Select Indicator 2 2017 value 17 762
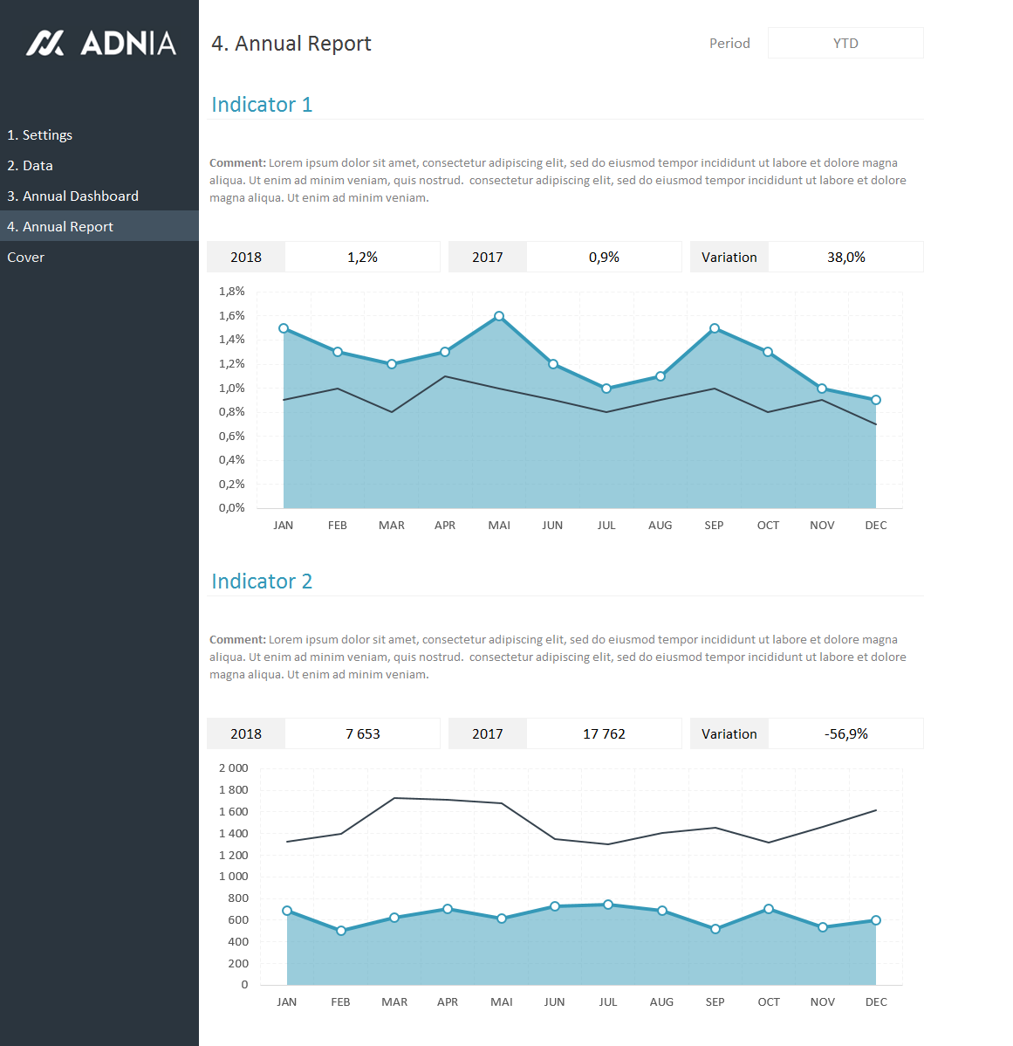Viewport: 1013px width, 1046px height. click(x=604, y=734)
